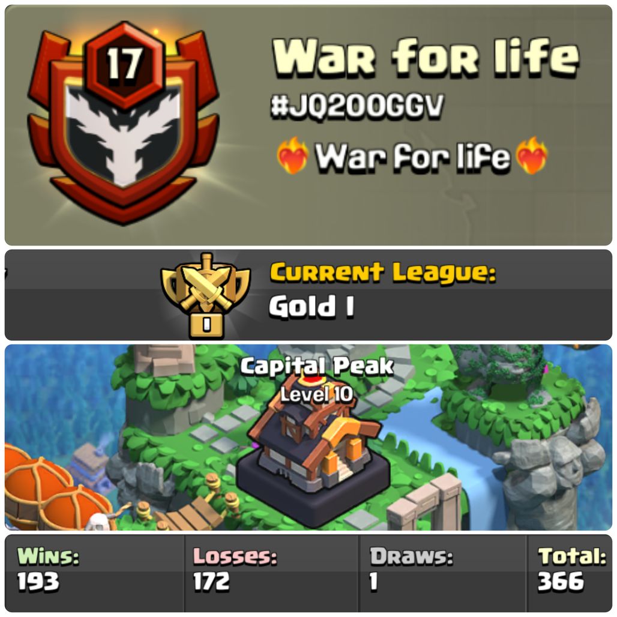Select the Total 366 stat

(x=572, y=569)
